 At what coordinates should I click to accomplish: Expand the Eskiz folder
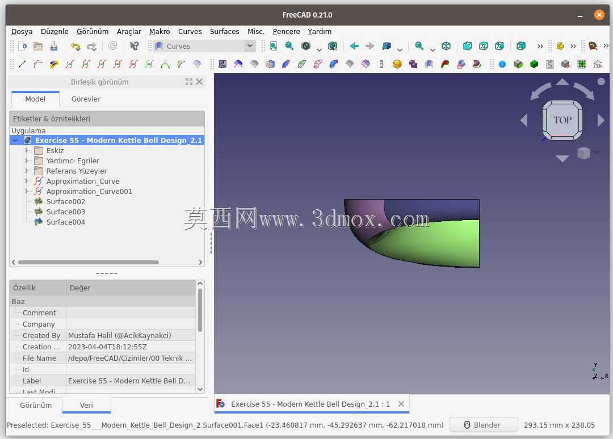click(x=27, y=150)
